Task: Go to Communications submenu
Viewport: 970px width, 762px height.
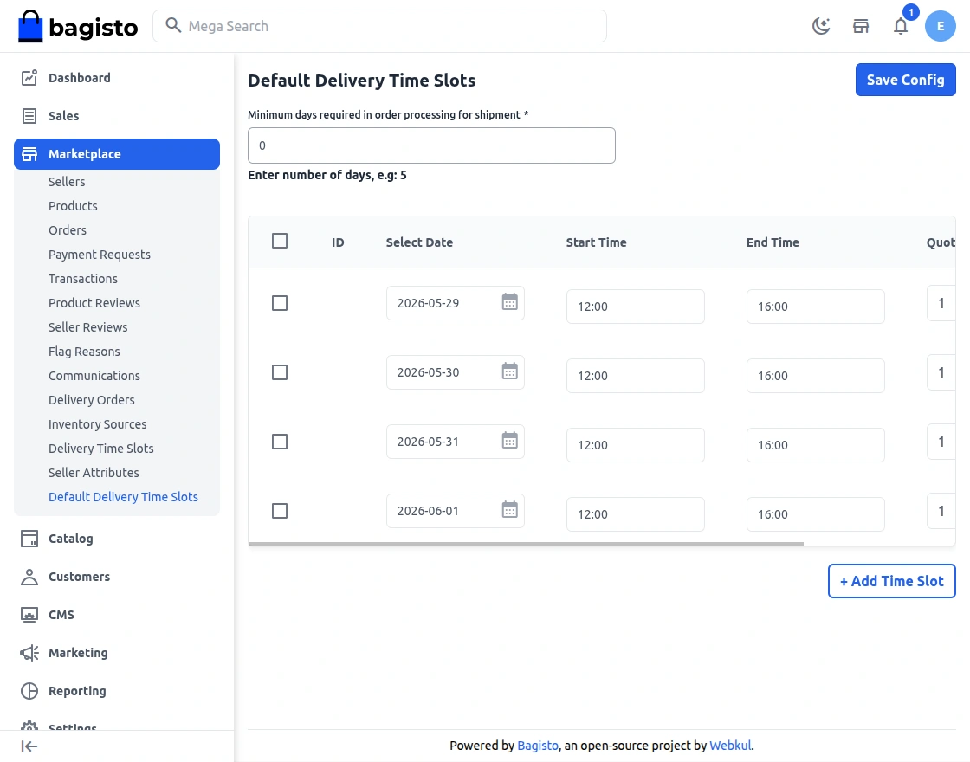Action: coord(94,376)
